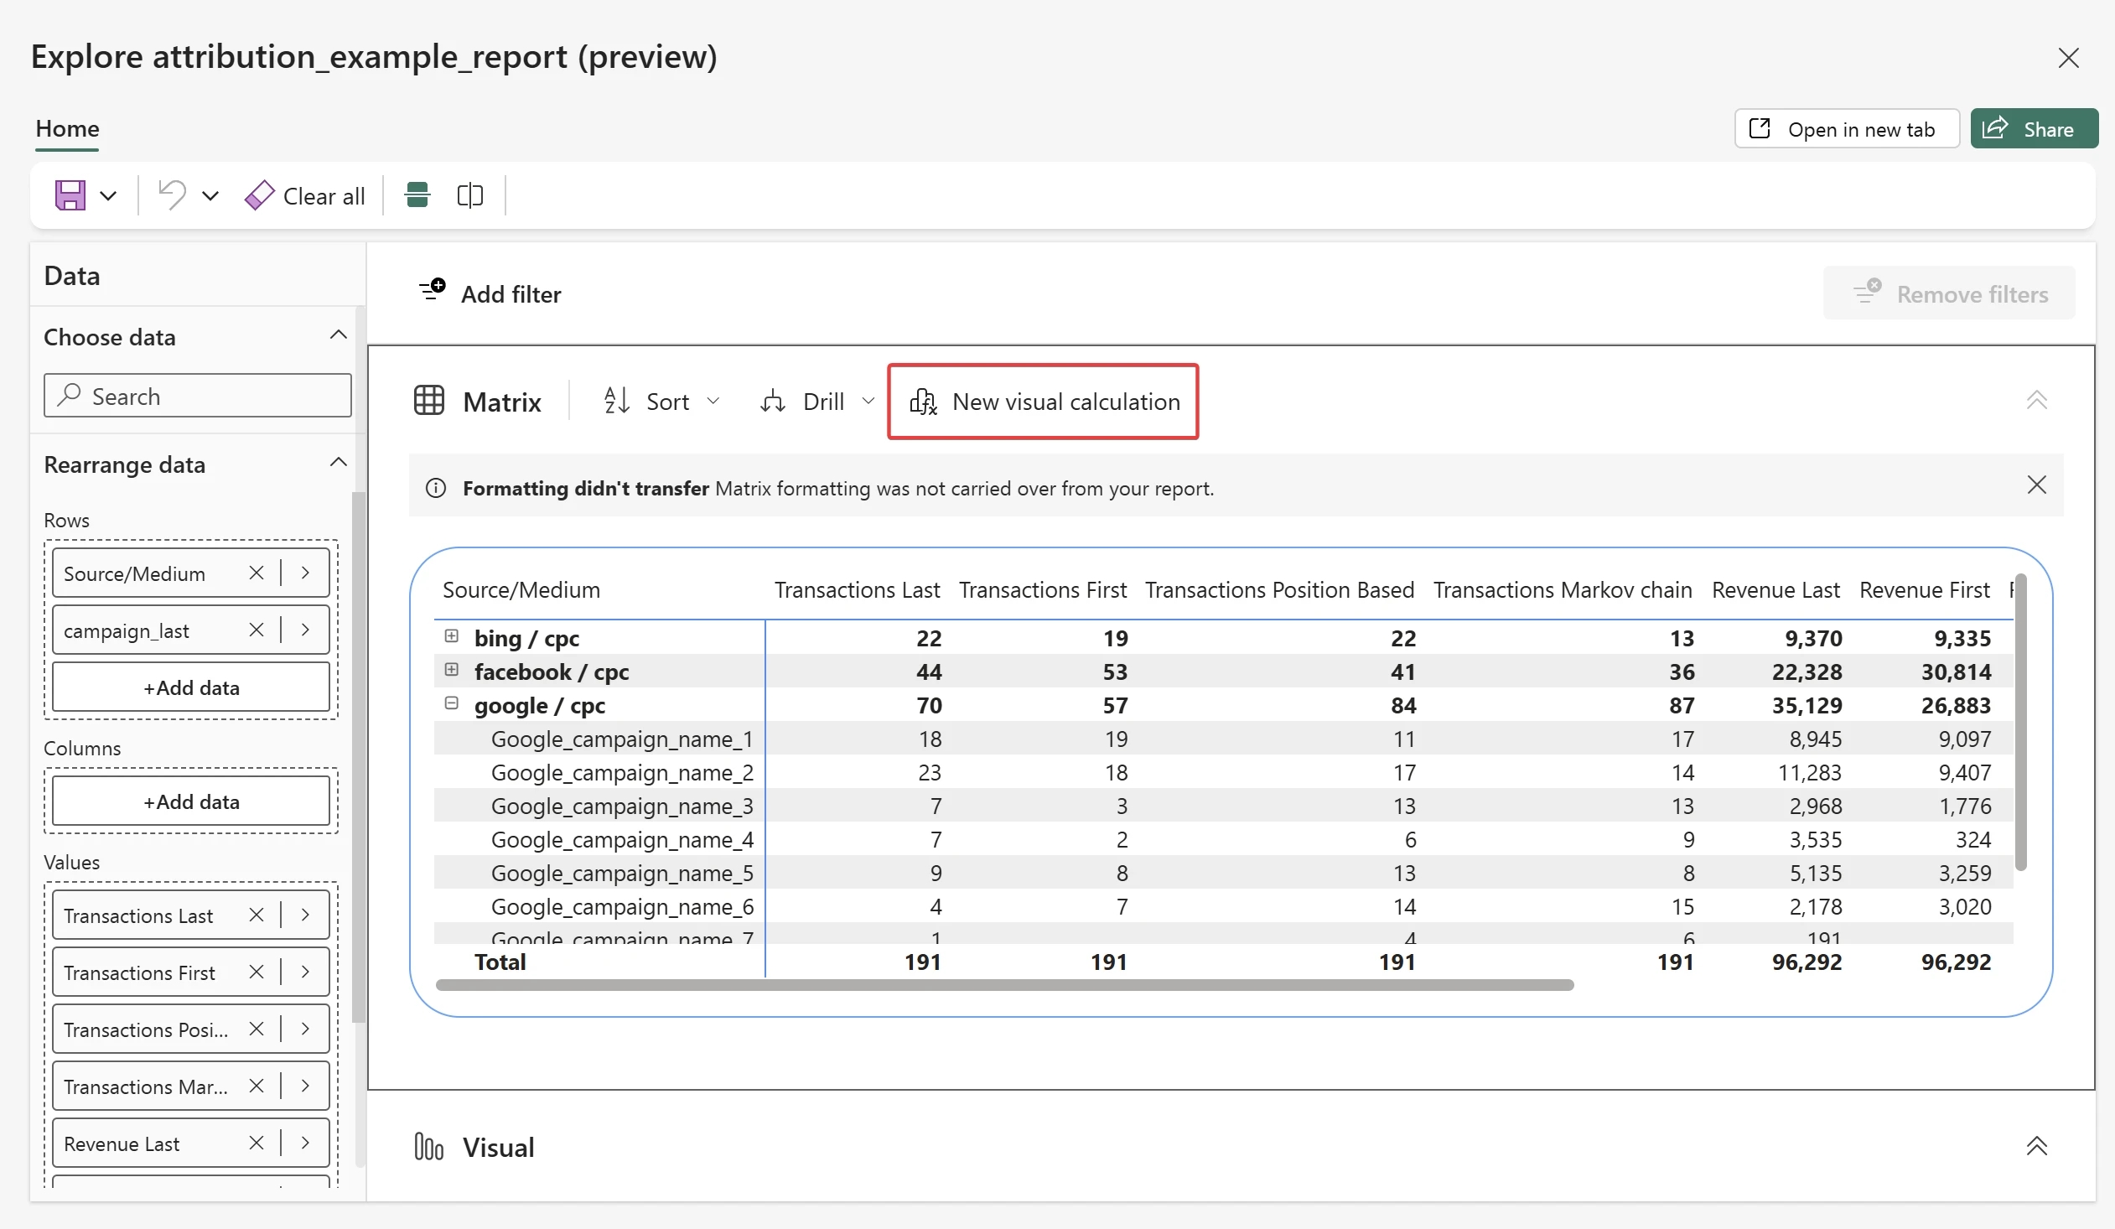Remove campaign_last from Rows
The width and height of the screenshot is (2115, 1229).
(x=257, y=630)
